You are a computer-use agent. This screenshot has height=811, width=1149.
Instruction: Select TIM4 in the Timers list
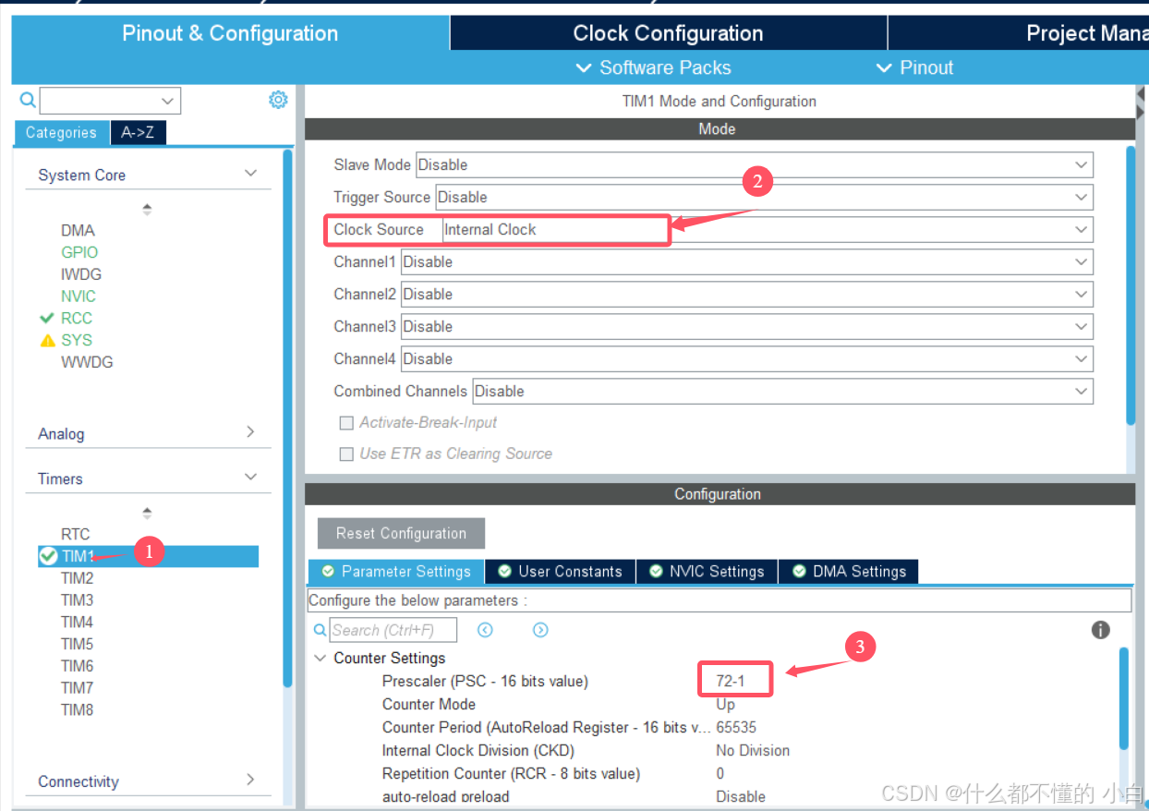(x=78, y=623)
